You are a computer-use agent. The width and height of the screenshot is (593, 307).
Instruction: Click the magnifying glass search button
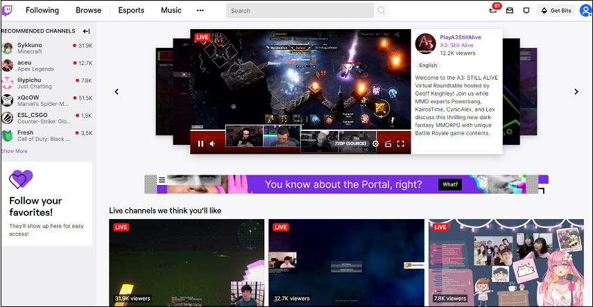[x=381, y=10]
